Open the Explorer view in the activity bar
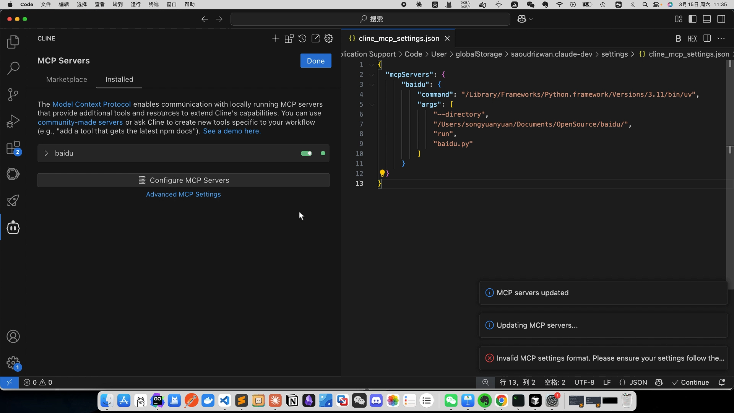The image size is (734, 413). 13,42
